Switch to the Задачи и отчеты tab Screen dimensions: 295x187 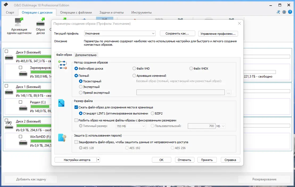pyautogui.click(x=111, y=12)
